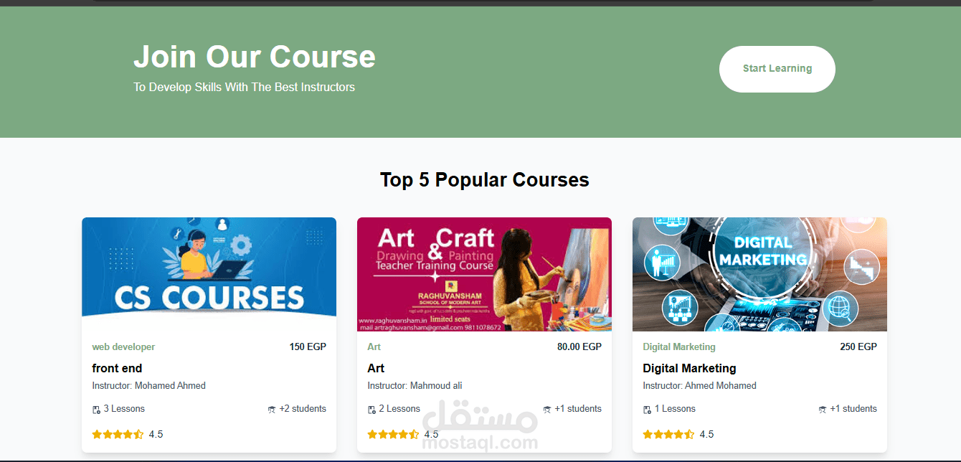
Task: Click the lessons icon on front end card
Action: pos(96,410)
